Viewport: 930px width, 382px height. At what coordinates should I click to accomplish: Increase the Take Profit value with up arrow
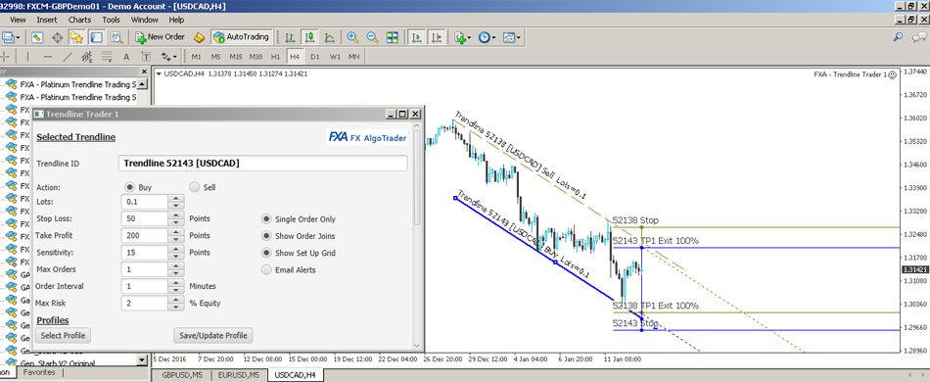[x=175, y=232]
